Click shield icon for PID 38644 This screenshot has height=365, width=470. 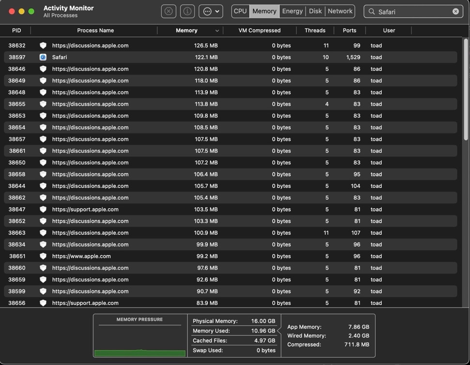pyautogui.click(x=43, y=185)
